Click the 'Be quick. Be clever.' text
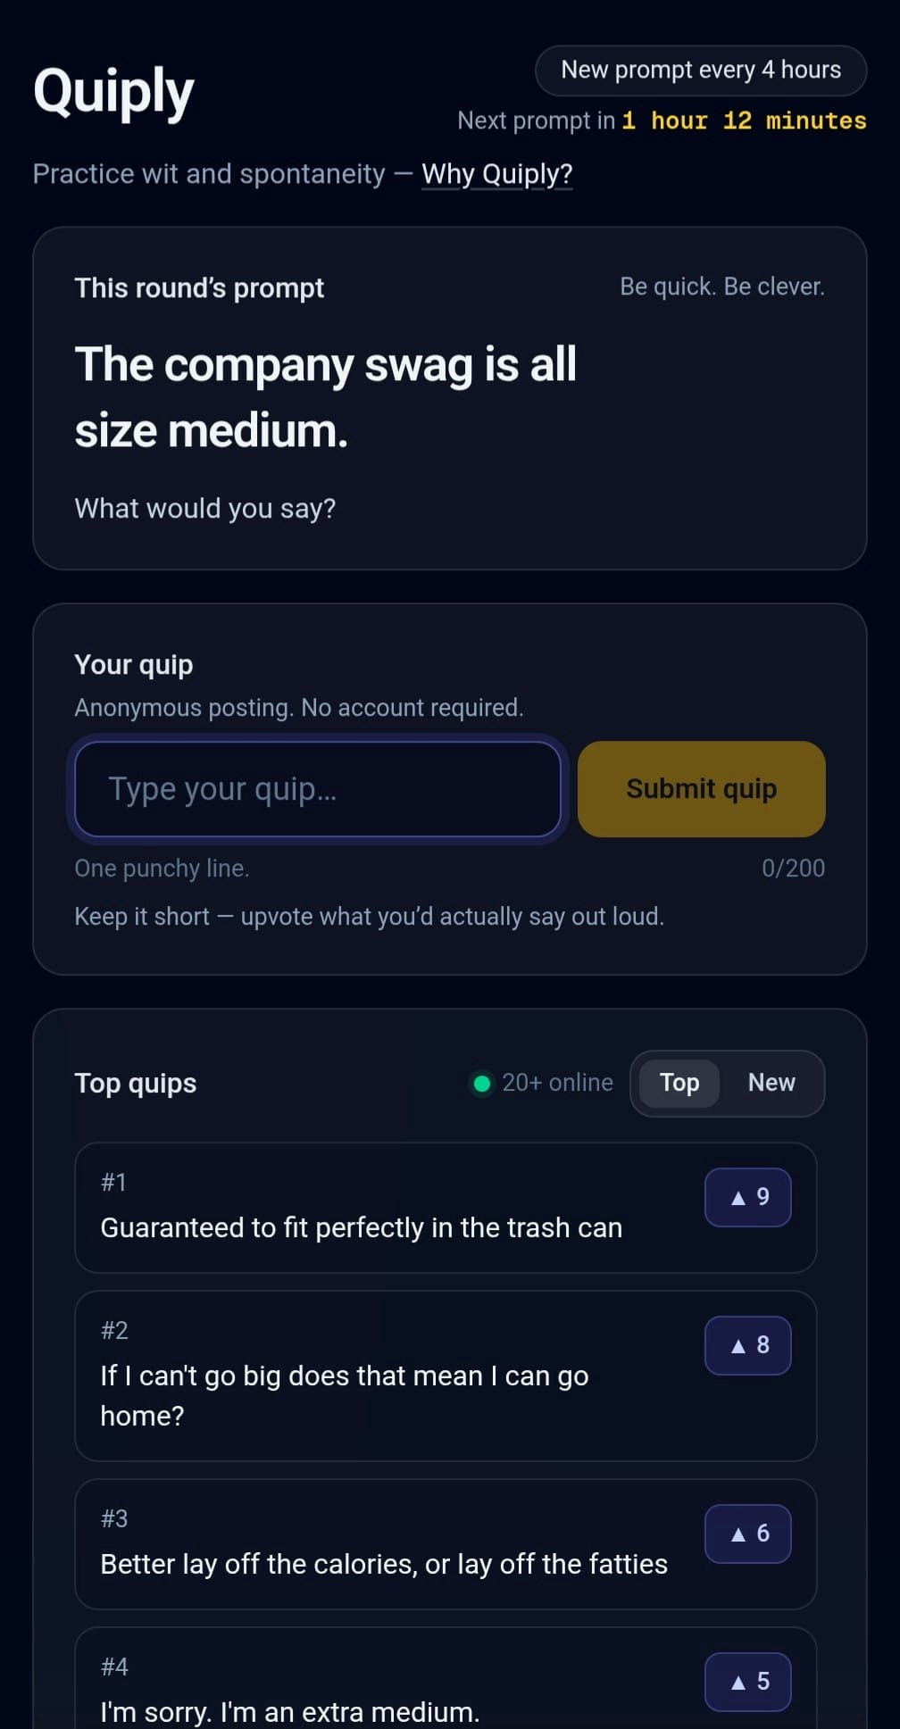Viewport: 900px width, 1729px height. [x=722, y=286]
